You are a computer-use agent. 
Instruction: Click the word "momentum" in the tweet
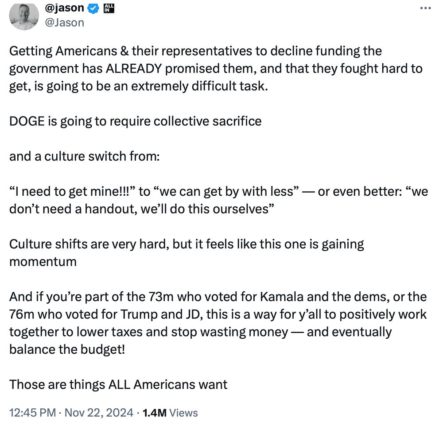[x=43, y=262]
